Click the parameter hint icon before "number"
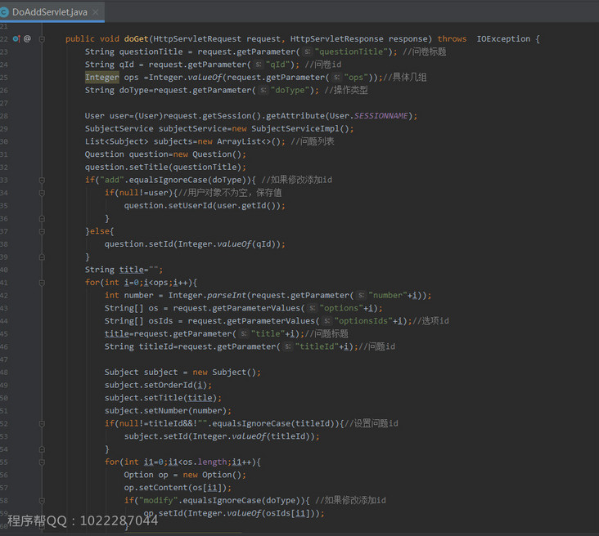Viewport: 599px width, 536px height. click(362, 295)
